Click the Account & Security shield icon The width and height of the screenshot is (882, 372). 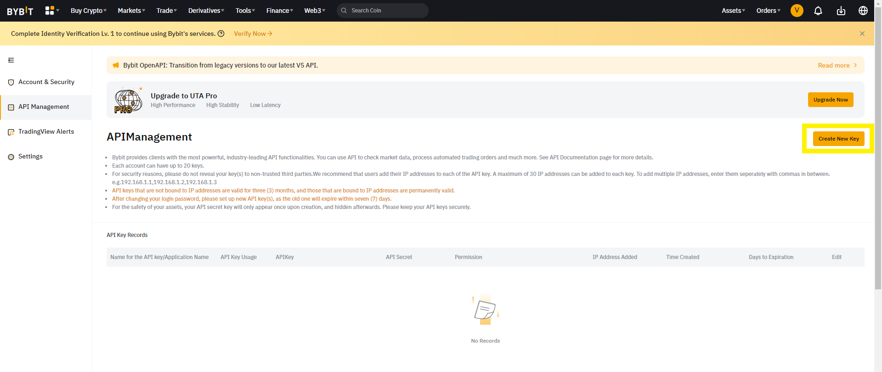click(x=11, y=82)
